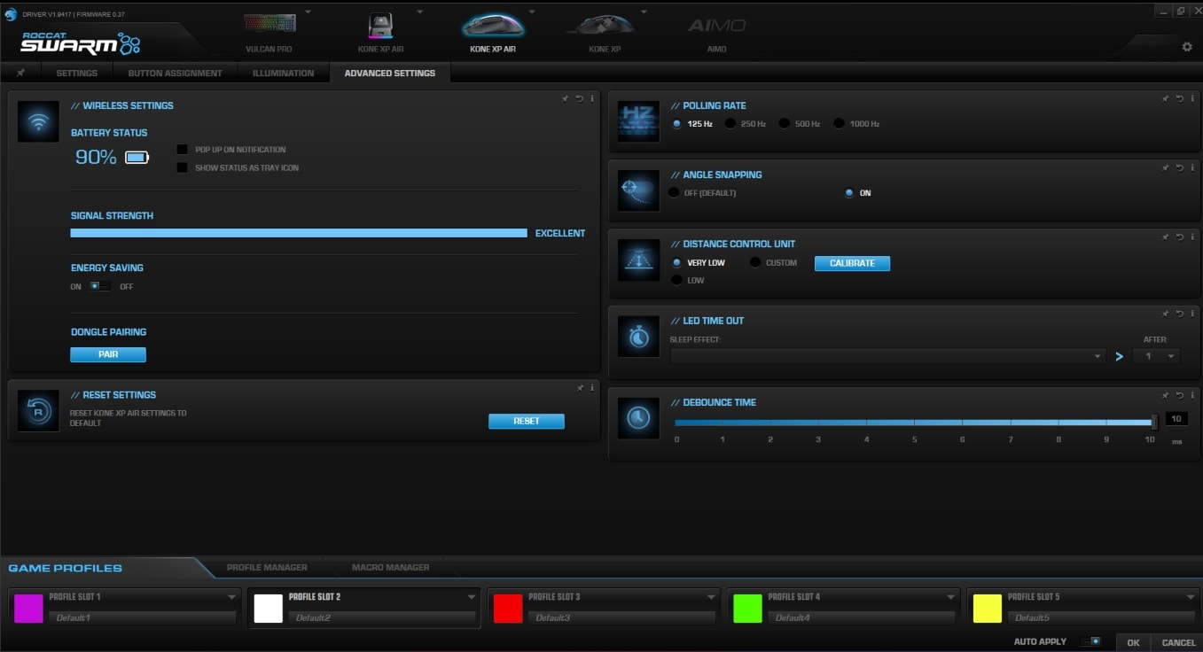This screenshot has width=1203, height=652.
Task: Select 500 Hz polling rate
Action: [785, 124]
